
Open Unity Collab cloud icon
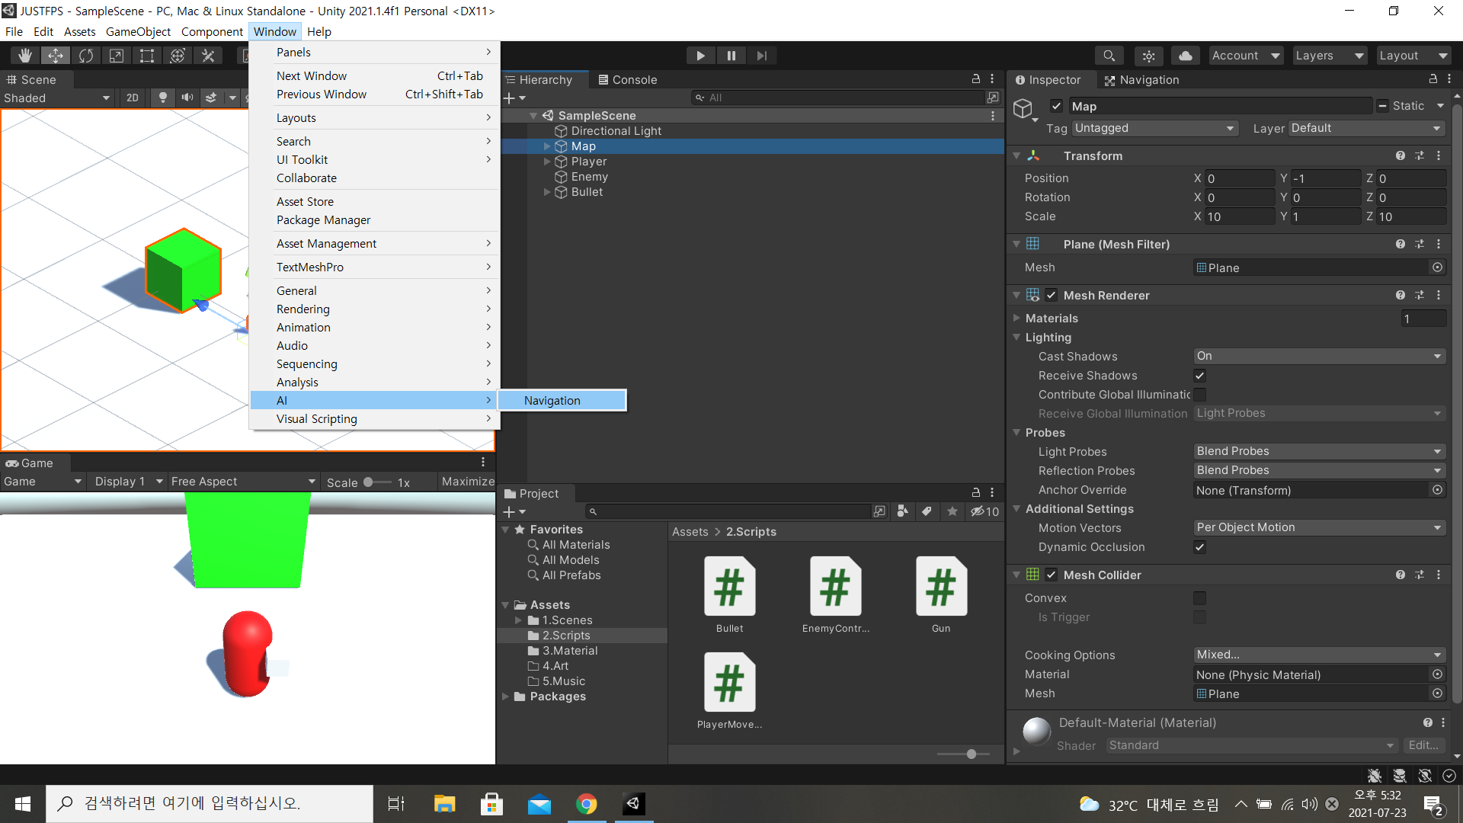(1186, 56)
